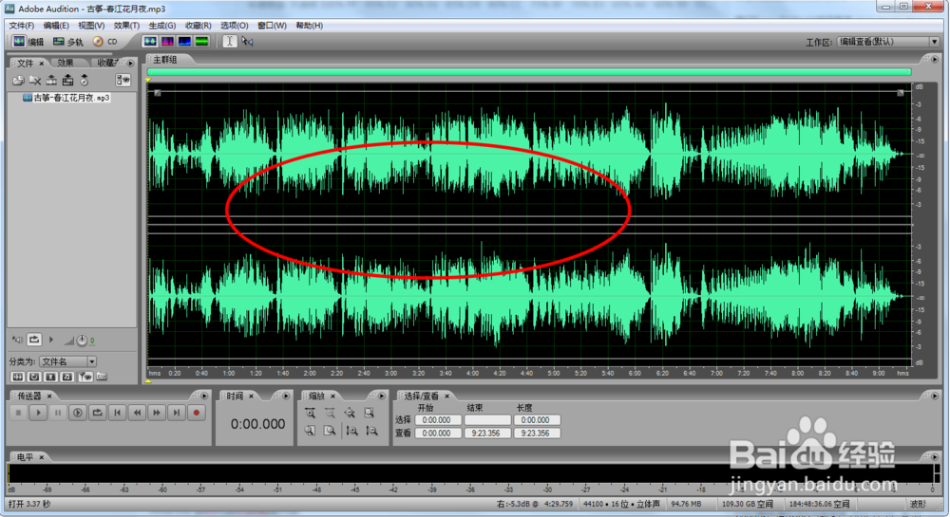Open the 选择/查看 panel options arrow
950x517 pixels.
(x=935, y=397)
